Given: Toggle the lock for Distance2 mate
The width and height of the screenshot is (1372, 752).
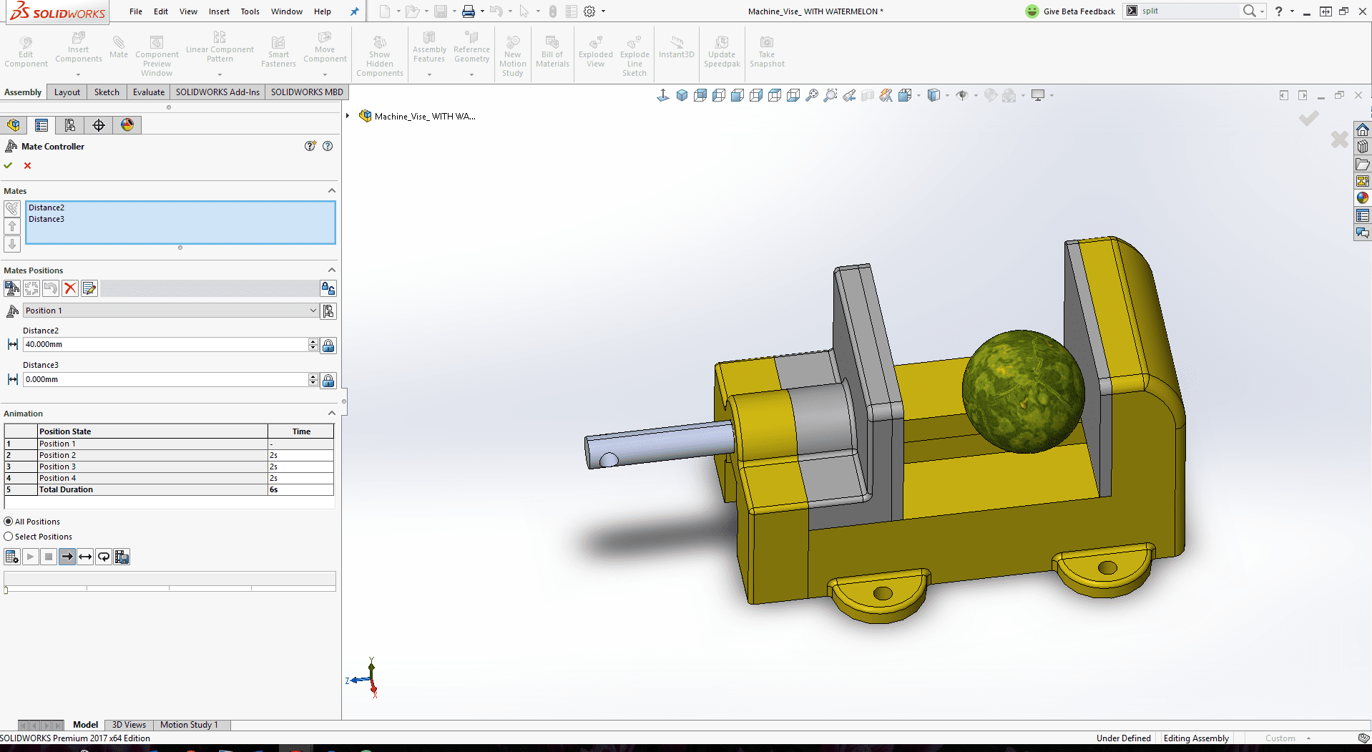Looking at the screenshot, I should click(328, 346).
